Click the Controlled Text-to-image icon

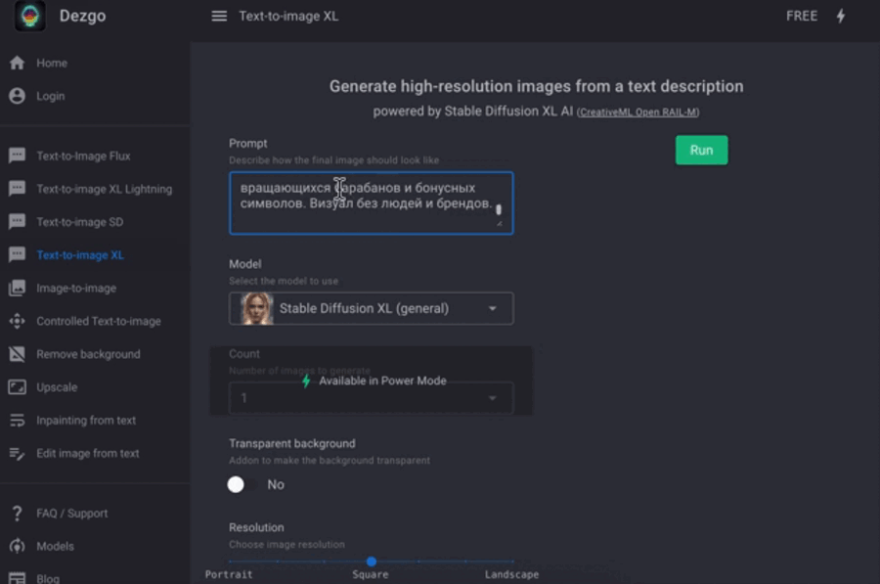point(17,321)
